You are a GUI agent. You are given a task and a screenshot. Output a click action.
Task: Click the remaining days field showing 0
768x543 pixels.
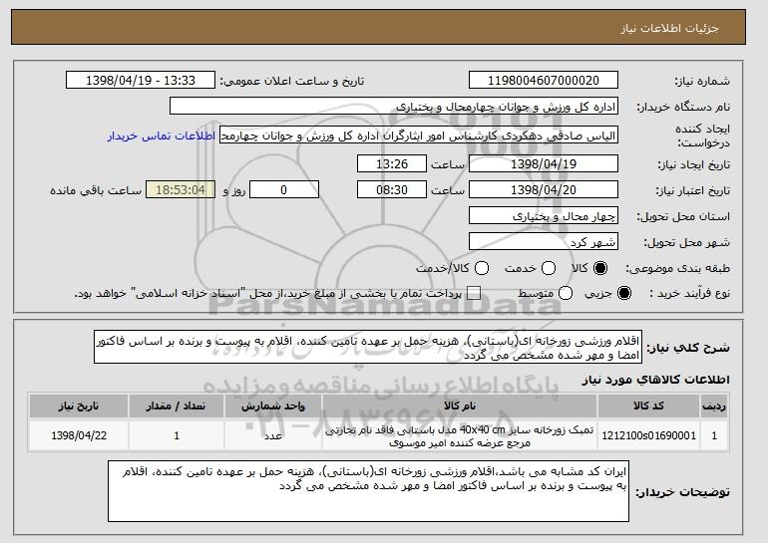284,190
